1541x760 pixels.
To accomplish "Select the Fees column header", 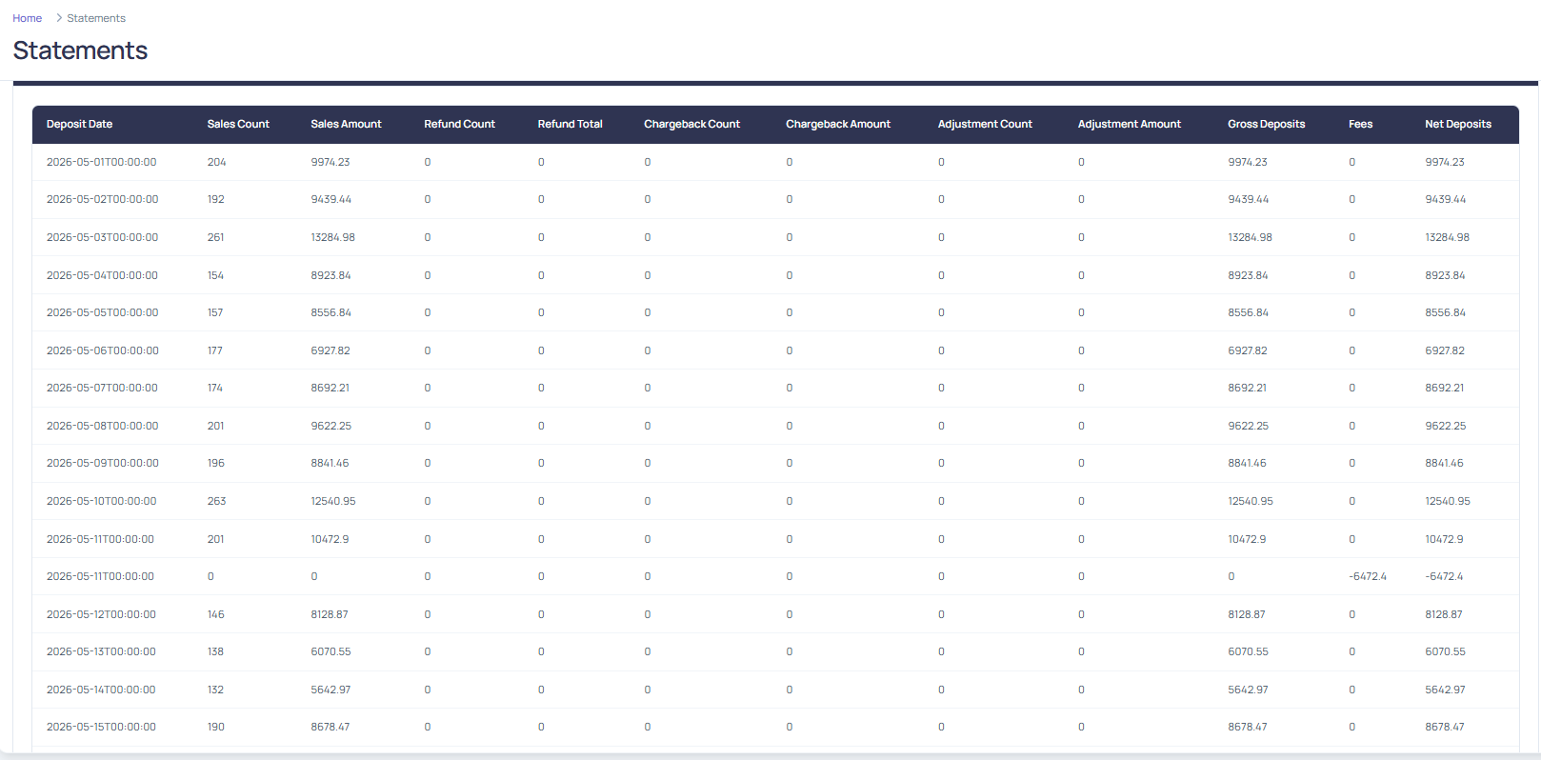I will 1360,124.
